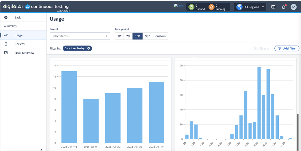
Task: Click the tallest hourly bar at 16:00
Action: pyautogui.click(x=259, y=103)
